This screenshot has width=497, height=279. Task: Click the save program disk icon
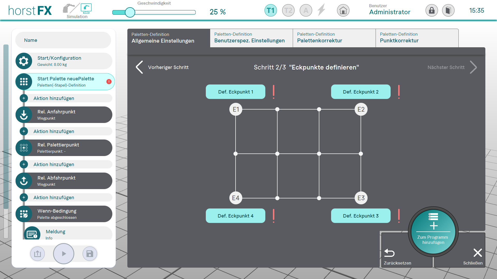(x=90, y=254)
